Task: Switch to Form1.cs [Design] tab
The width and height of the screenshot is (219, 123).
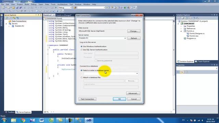Action: coord(64,15)
